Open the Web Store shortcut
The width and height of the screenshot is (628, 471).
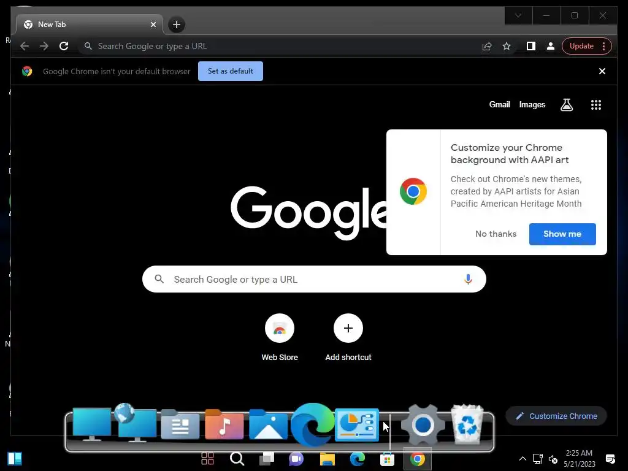pyautogui.click(x=280, y=338)
